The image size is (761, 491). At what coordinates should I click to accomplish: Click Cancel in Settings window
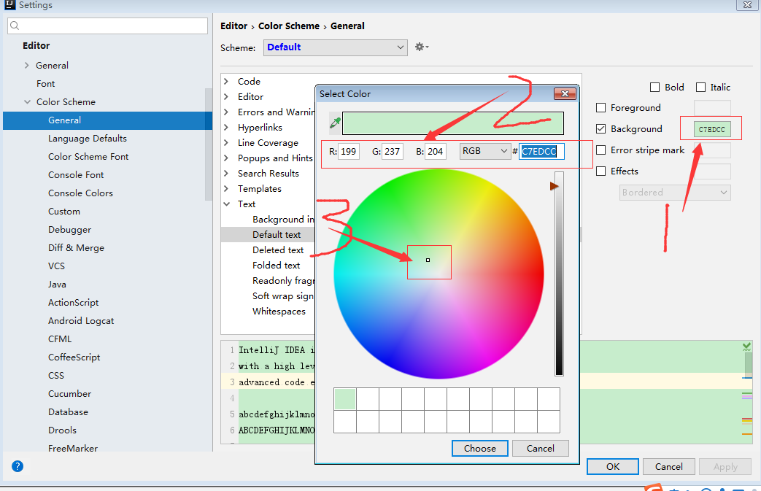(668, 466)
